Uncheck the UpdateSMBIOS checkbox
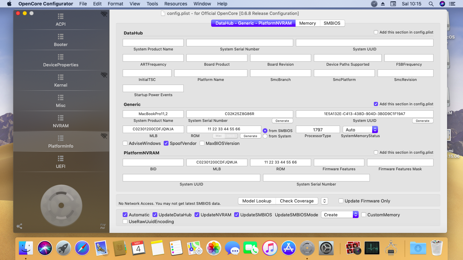The image size is (463, 260). point(237,215)
